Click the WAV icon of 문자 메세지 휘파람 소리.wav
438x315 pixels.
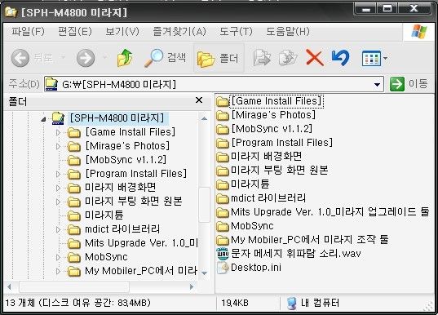click(223, 254)
